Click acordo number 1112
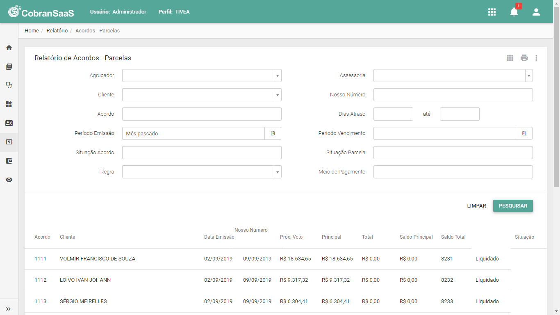The width and height of the screenshot is (560, 315). tap(40, 280)
